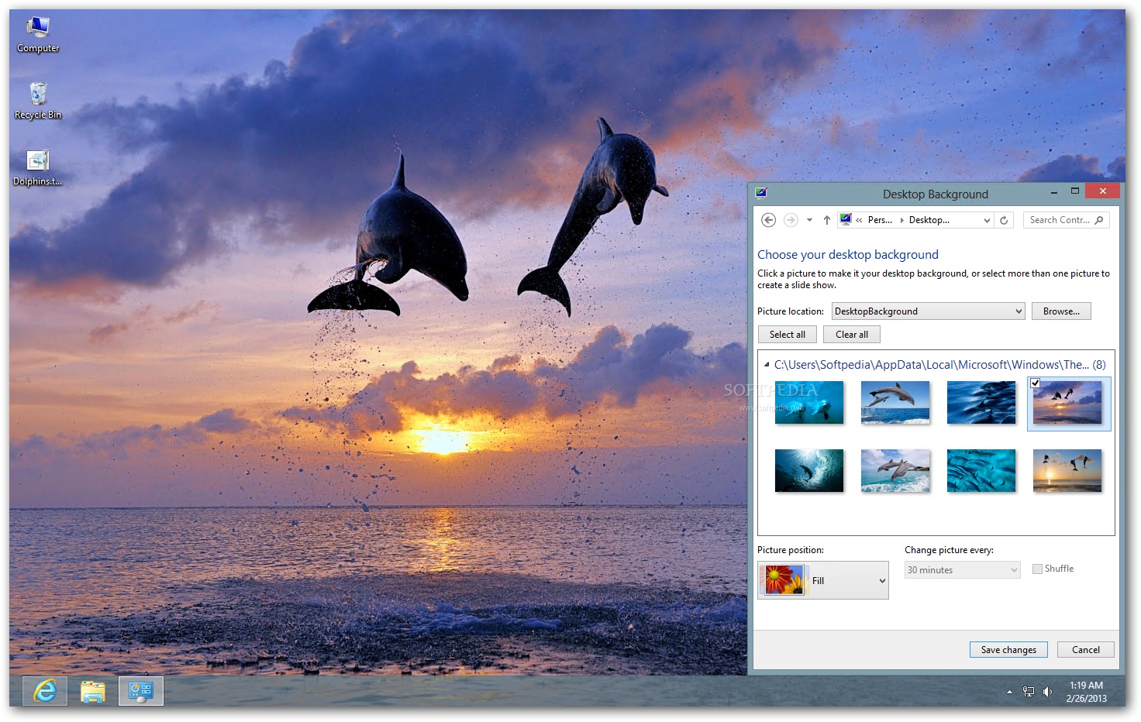Select the Recycle Bin desktop icon
Image resolution: width=1141 pixels, height=722 pixels.
[38, 101]
